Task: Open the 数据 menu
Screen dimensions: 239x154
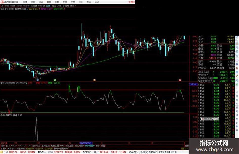Action: click(x=49, y=2)
